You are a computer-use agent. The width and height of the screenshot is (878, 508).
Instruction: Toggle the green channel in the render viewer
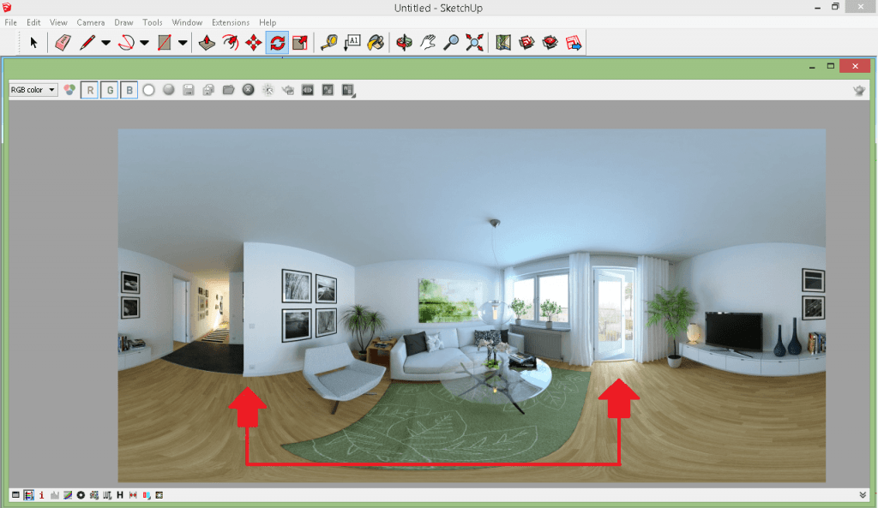click(109, 89)
